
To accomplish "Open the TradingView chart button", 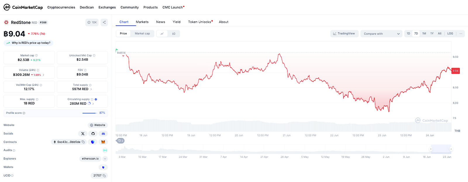I will pos(344,34).
